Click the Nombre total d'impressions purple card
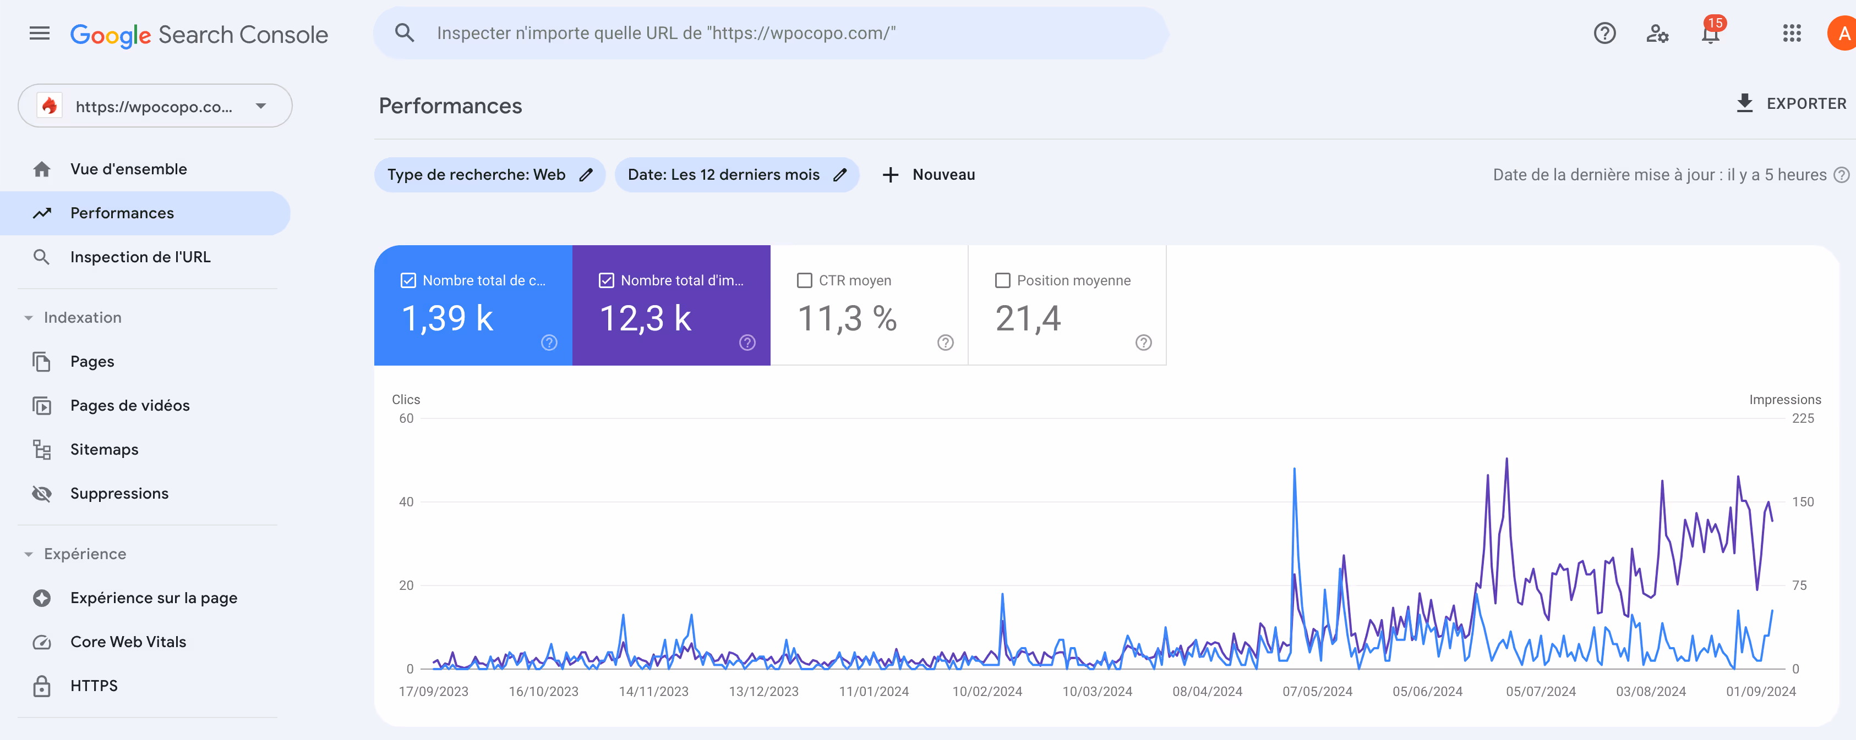 (x=671, y=306)
